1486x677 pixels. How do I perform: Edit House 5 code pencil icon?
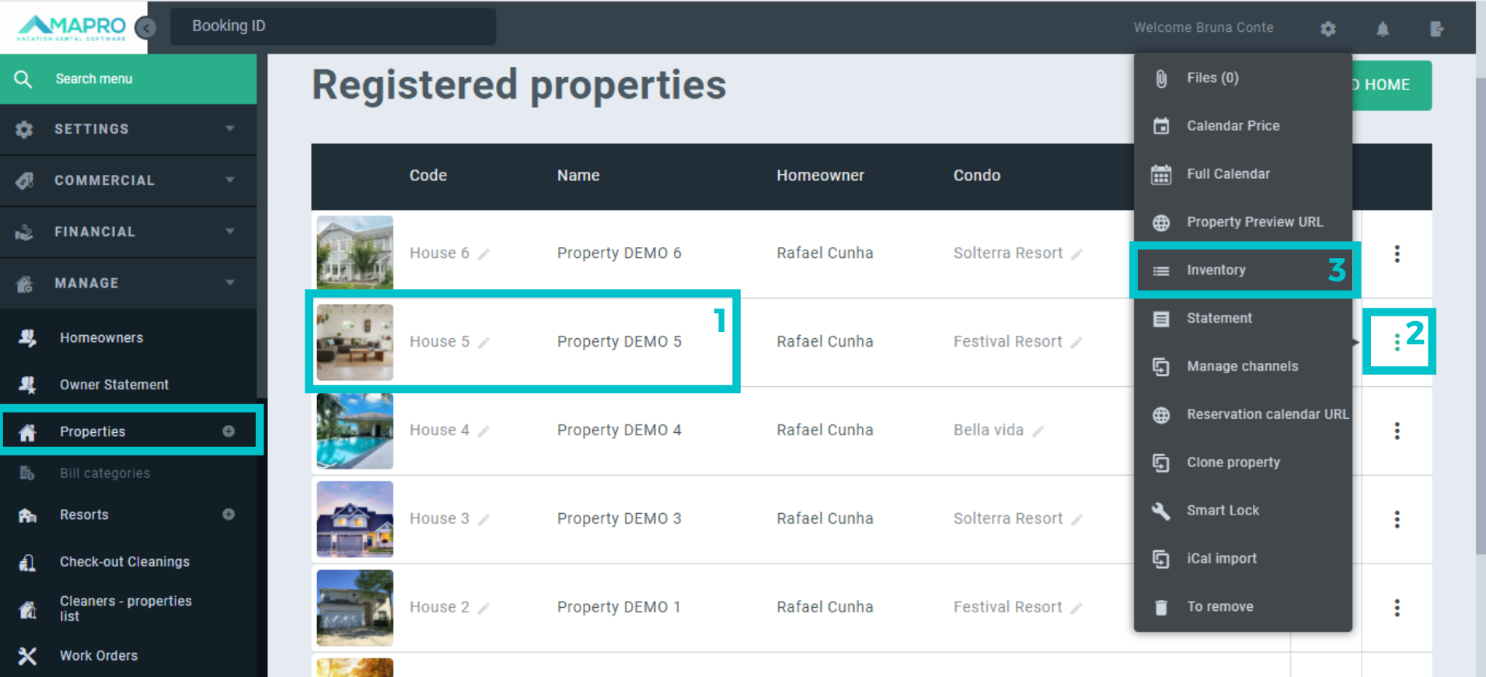click(x=483, y=343)
